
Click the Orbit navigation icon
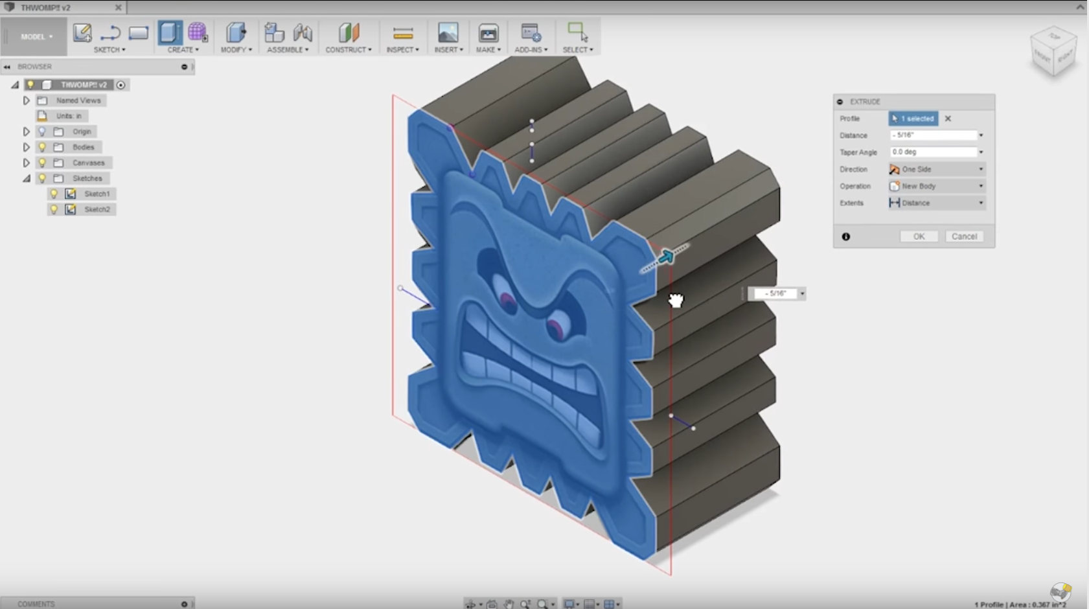pyautogui.click(x=471, y=604)
